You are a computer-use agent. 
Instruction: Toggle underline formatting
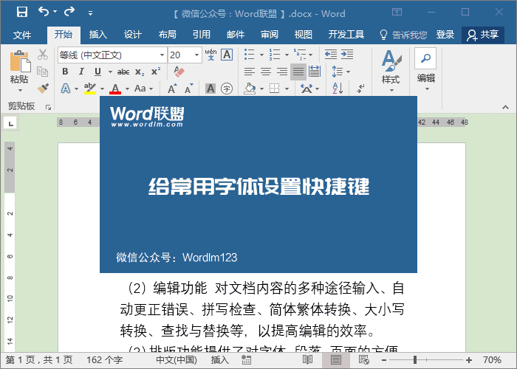pos(98,72)
